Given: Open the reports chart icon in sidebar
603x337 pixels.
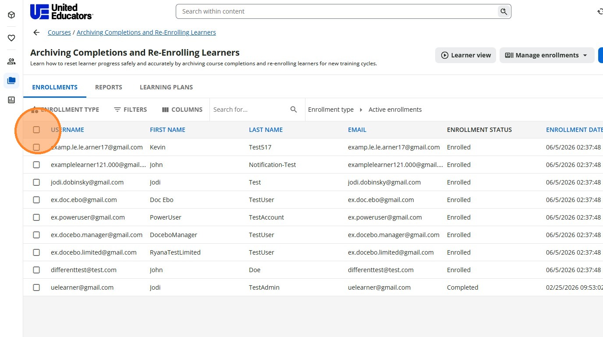Looking at the screenshot, I should click(x=11, y=100).
